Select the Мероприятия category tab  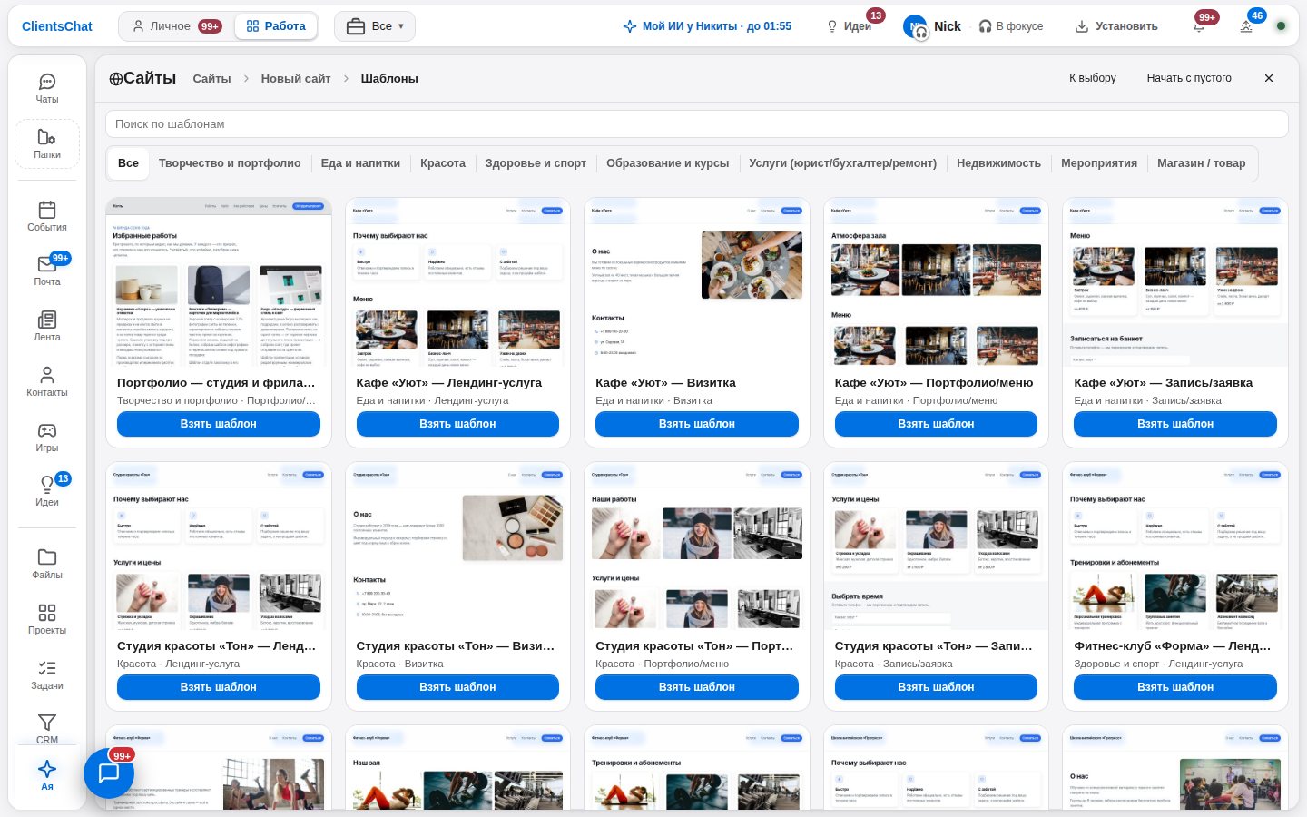coord(1099,163)
